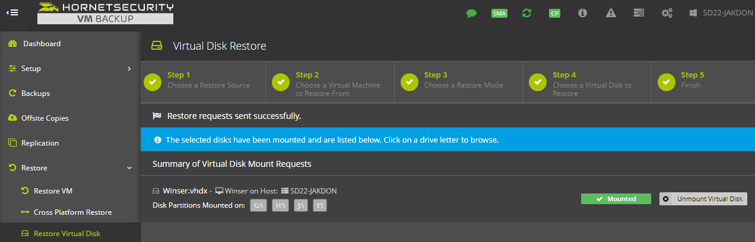Click Unmount Virtual Disk button
Screen dimensions: 755x242
point(703,199)
